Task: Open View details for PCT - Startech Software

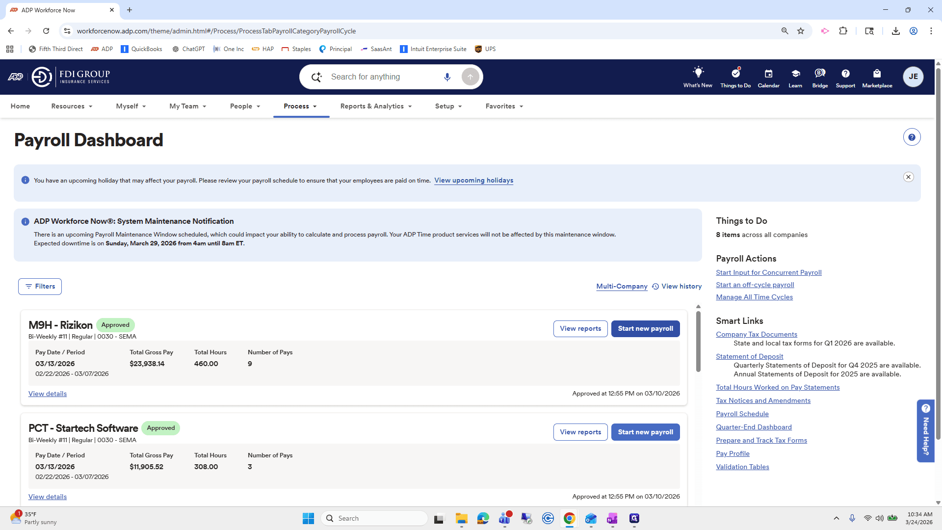Action: coord(48,497)
